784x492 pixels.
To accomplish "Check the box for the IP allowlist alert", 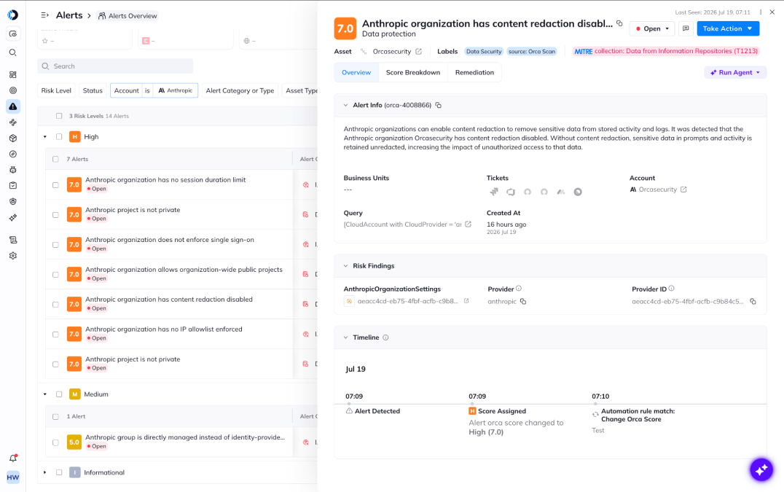I will tap(55, 335).
